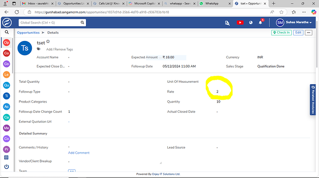This screenshot has height=178, width=319.
Task: Open the Calls module icon in sidebar
Action: point(6,117)
